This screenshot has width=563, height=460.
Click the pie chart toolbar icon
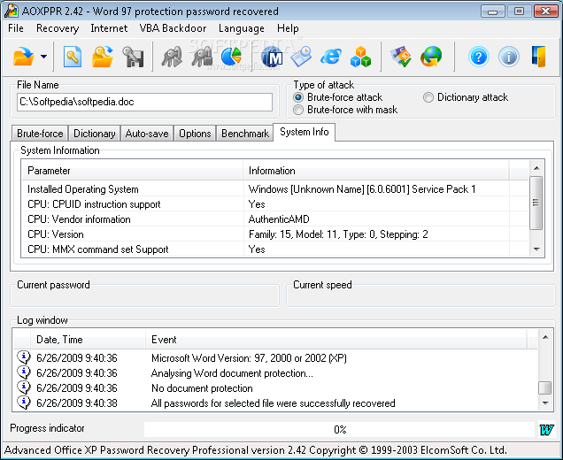[x=231, y=57]
